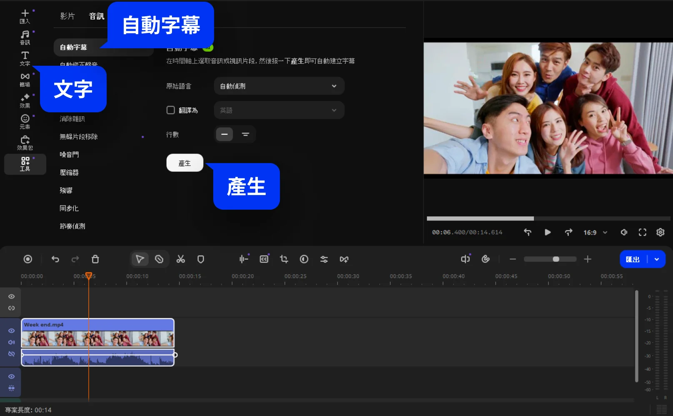Image resolution: width=673 pixels, height=416 pixels.
Task: Select 無聲片段移除 in the tools list
Action: [79, 137]
